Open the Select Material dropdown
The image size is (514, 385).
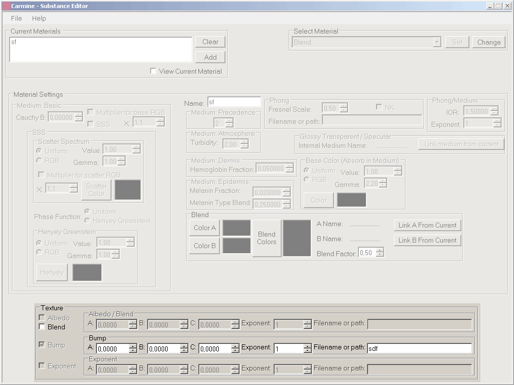pos(437,42)
